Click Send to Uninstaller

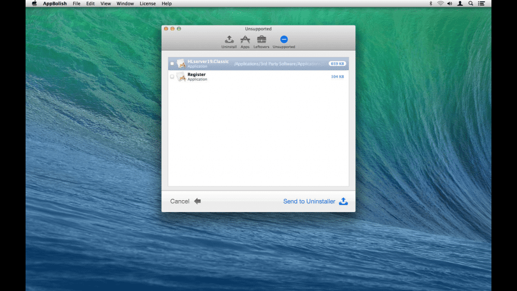pyautogui.click(x=315, y=201)
